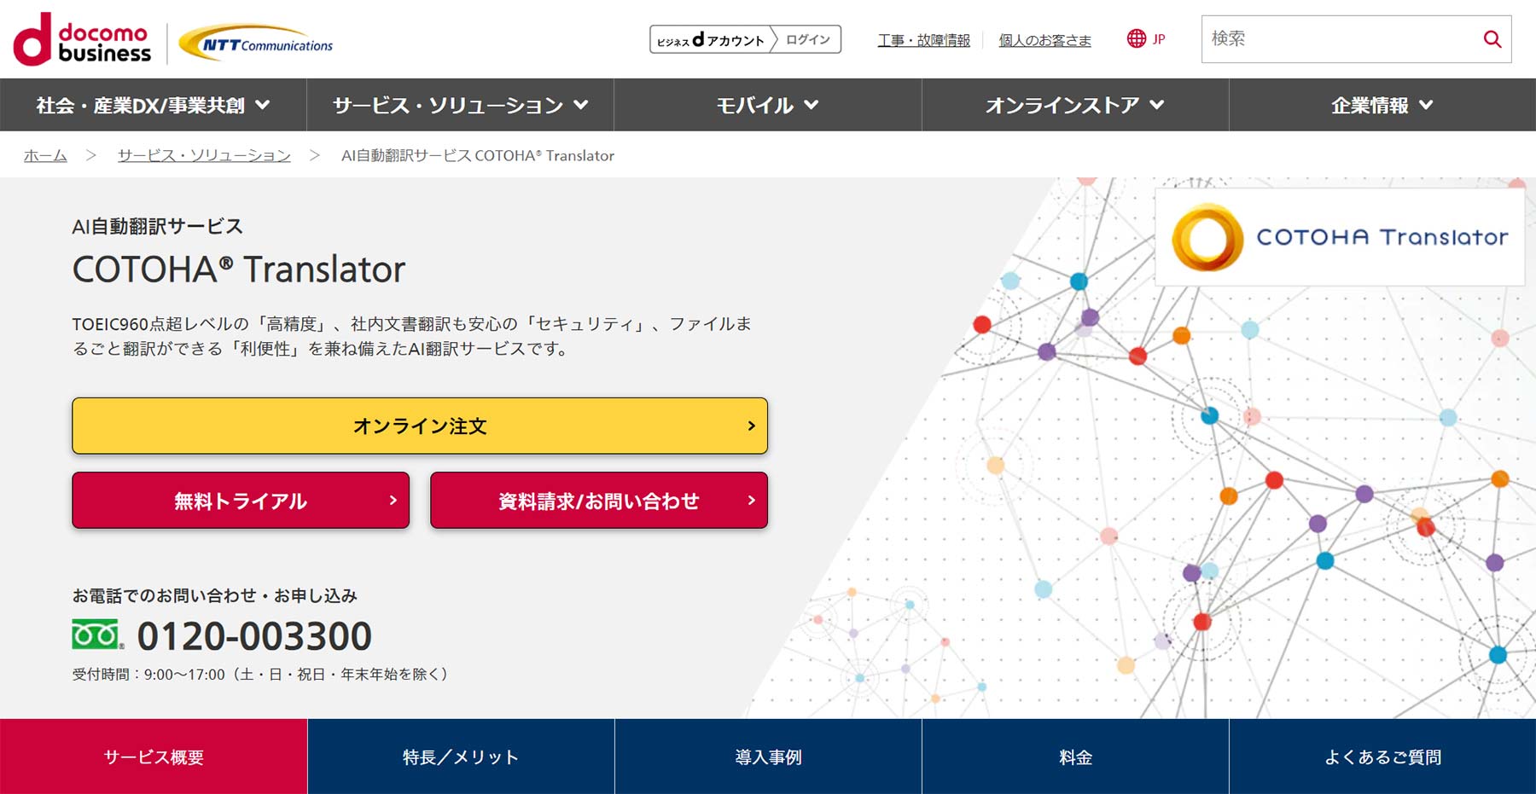Click arrow on 無料トライアル button
This screenshot has width=1536, height=794.
tap(393, 500)
